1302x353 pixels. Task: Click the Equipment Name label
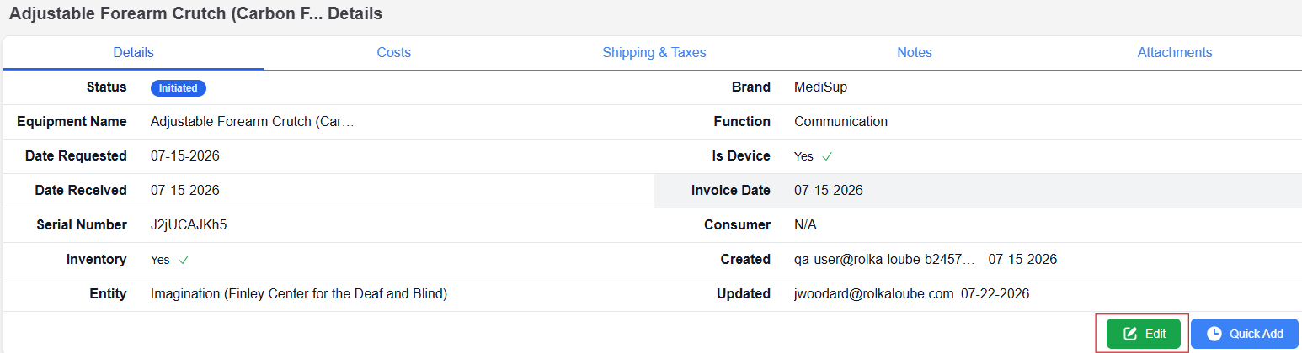72,122
